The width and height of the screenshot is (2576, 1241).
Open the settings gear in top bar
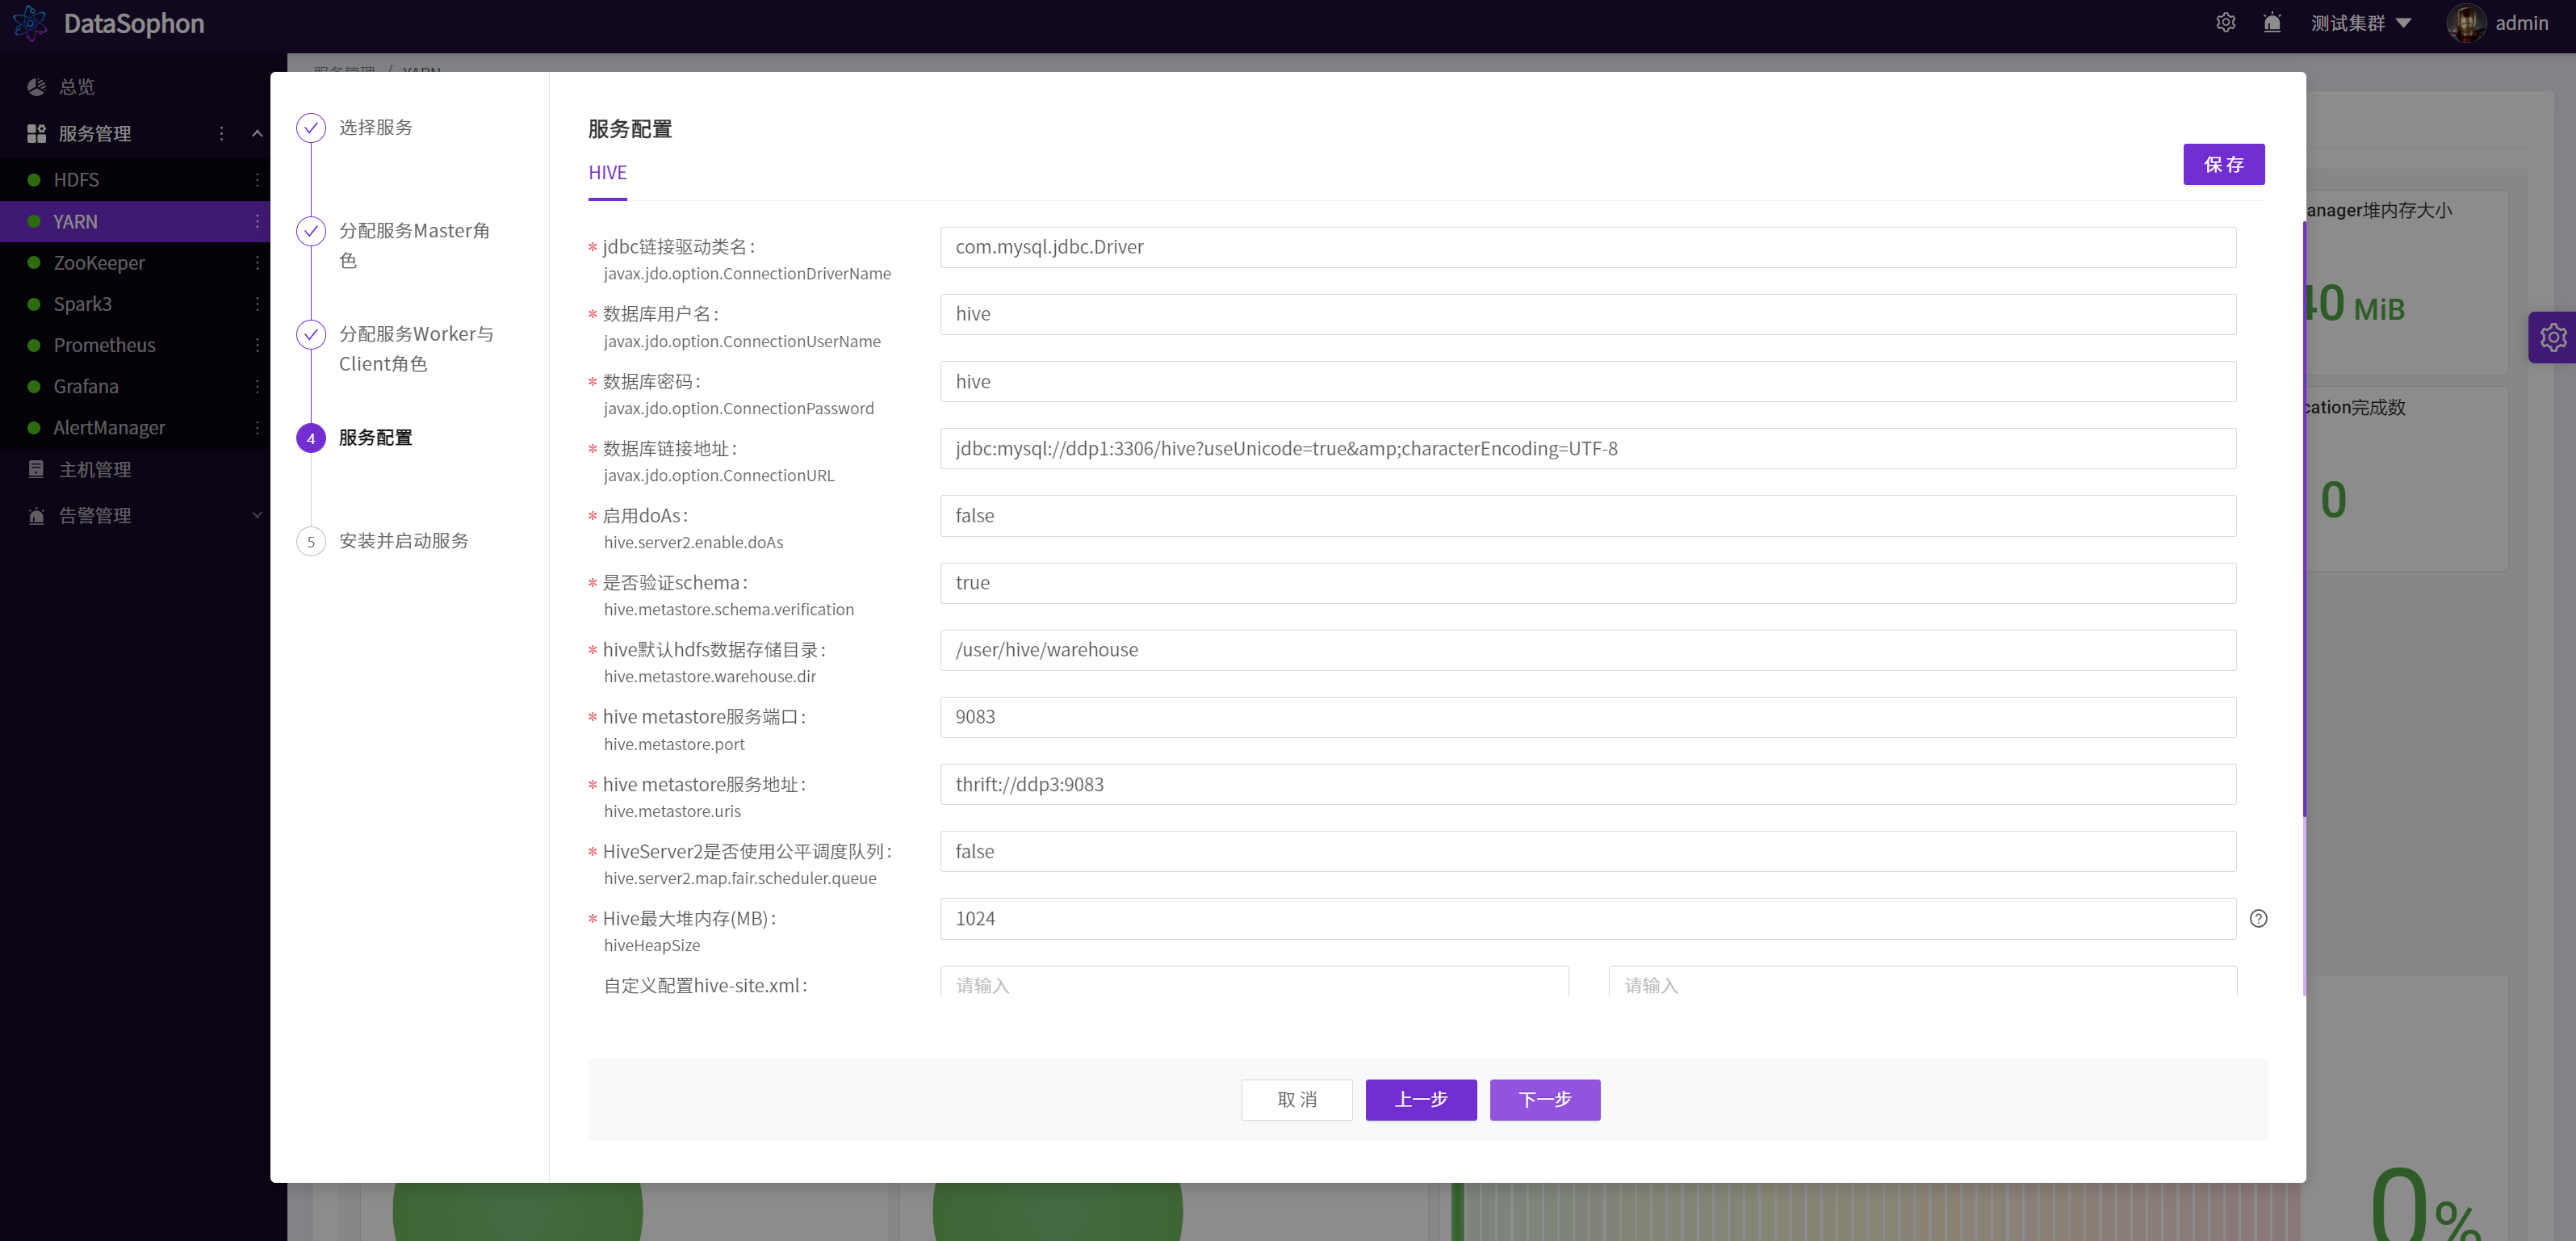(2225, 22)
